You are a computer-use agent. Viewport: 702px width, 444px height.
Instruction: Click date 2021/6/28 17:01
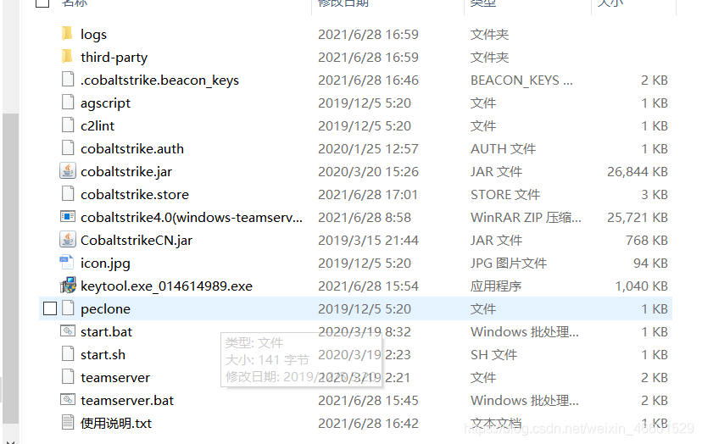[x=368, y=195]
